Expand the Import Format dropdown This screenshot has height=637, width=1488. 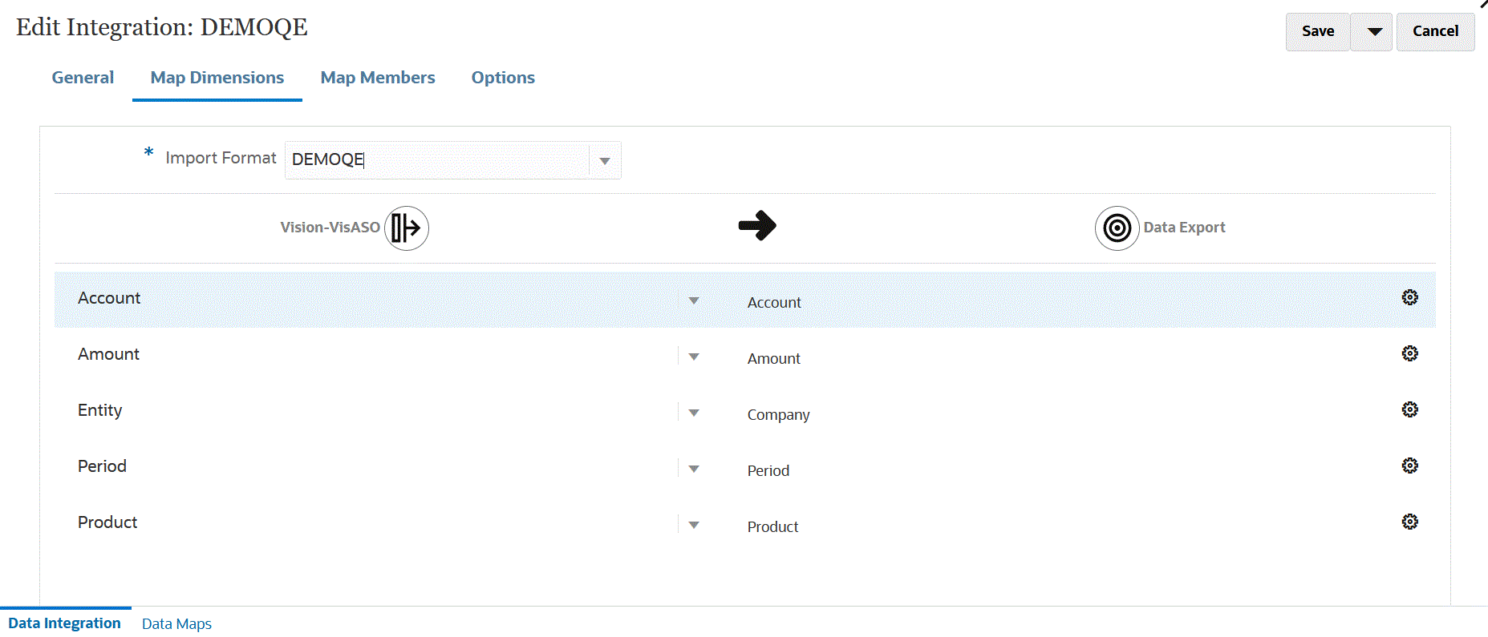coord(605,161)
